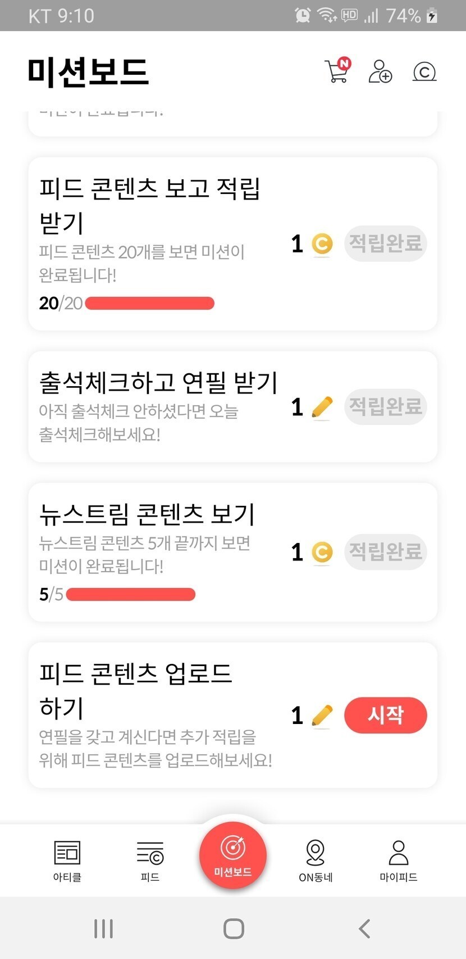This screenshot has height=959, width=466.
Task: Tap the 20/20 feed progress bar
Action: [149, 304]
